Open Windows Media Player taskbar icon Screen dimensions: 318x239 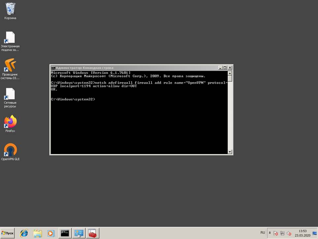click(x=51, y=233)
